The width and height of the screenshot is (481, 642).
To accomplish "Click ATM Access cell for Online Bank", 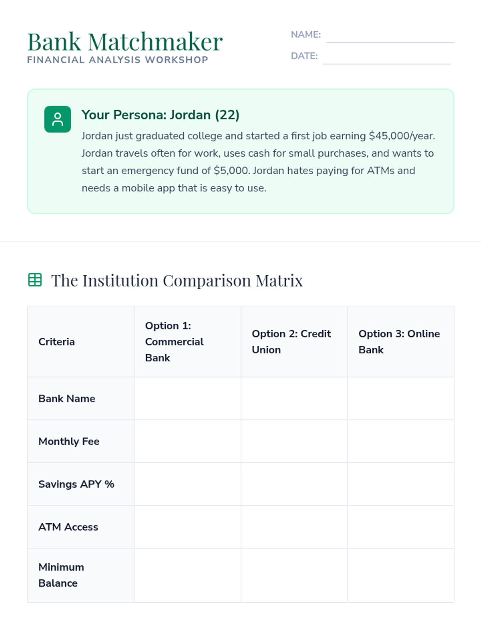I will coord(400,527).
